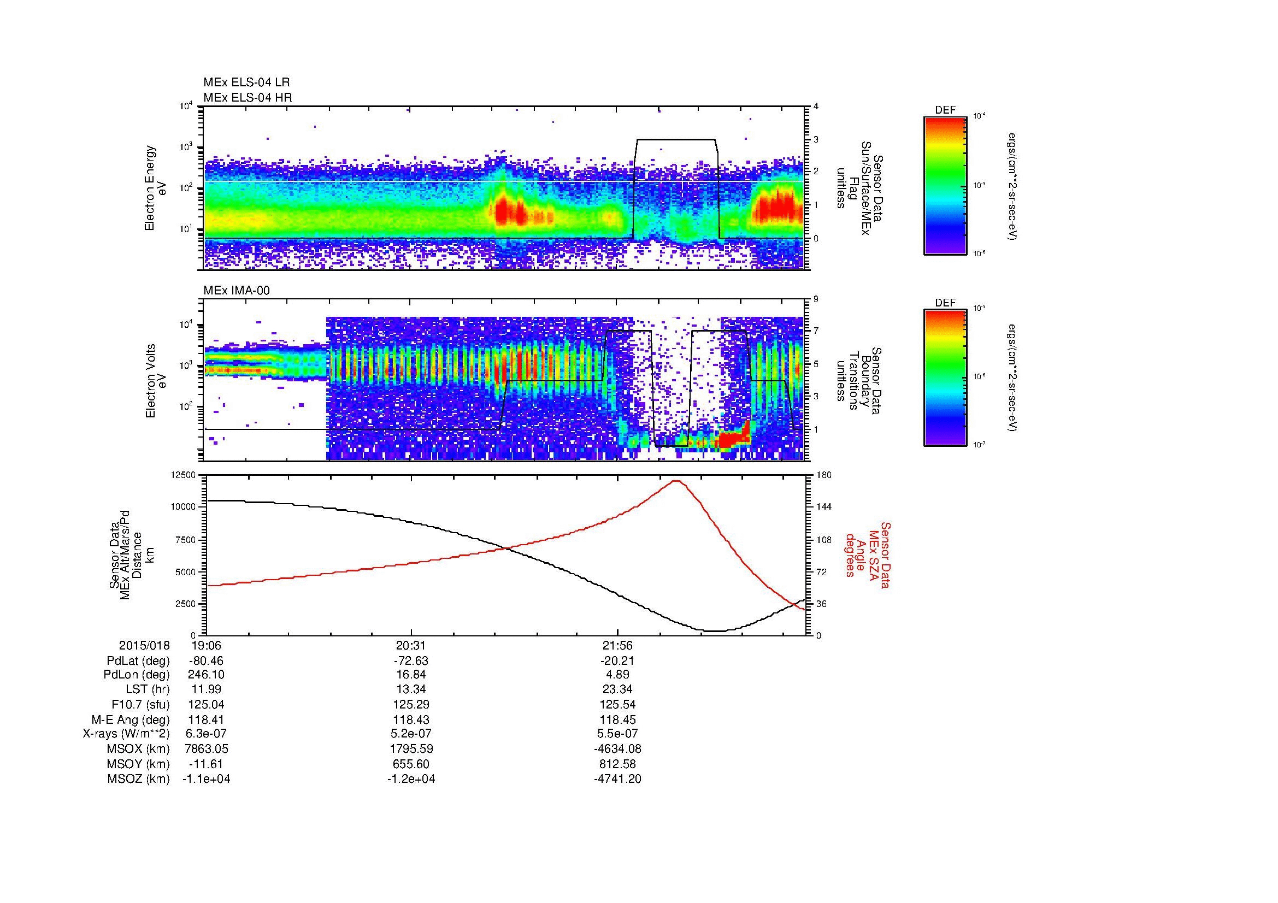Viewport: 1278px width, 903px height.
Task: Click the 'F10.7 (sfu)' row label
Action: pyautogui.click(x=140, y=704)
